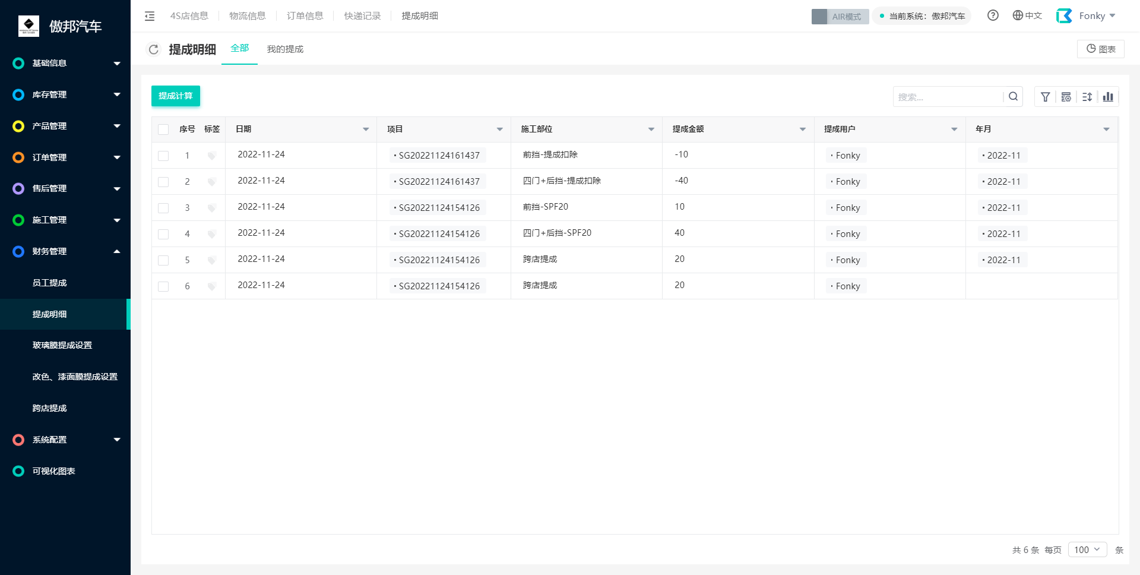Viewport: 1140px width, 575px height.
Task: Switch language via 中文 globe icon
Action: [1027, 15]
